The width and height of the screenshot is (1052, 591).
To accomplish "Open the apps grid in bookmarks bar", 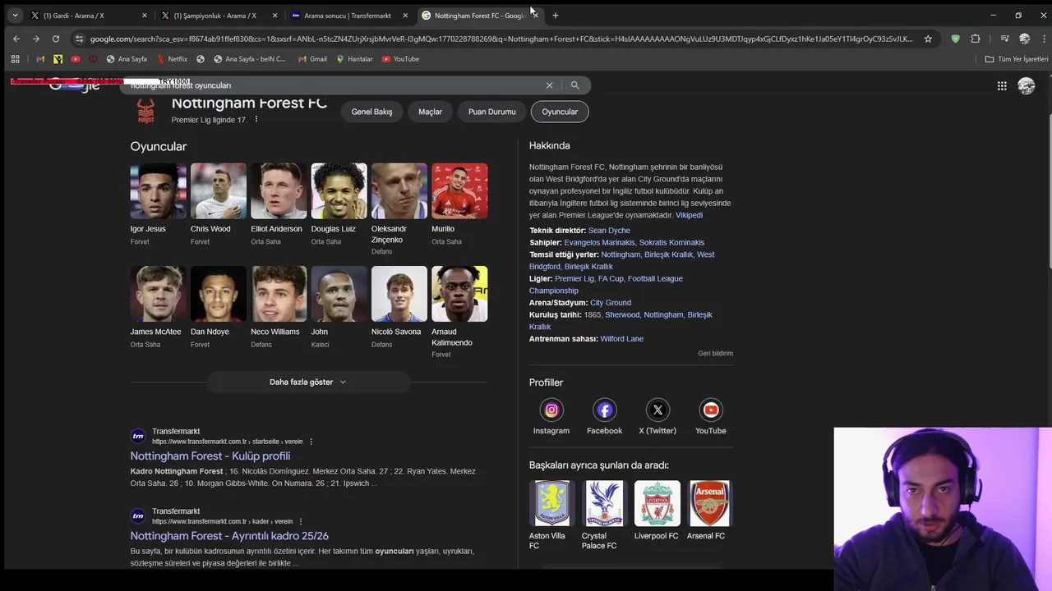I will click(x=15, y=59).
